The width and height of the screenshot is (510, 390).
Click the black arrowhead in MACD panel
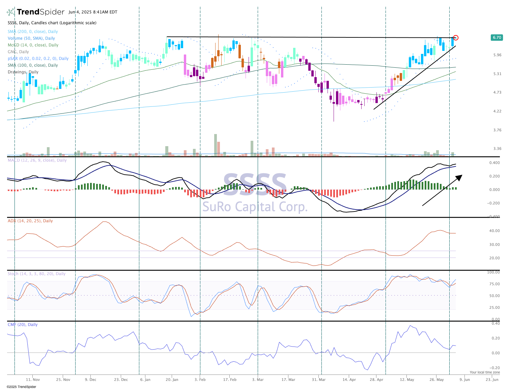tap(459, 177)
